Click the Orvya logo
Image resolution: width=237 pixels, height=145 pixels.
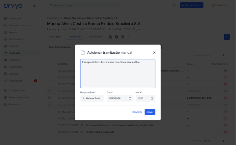click(13, 6)
